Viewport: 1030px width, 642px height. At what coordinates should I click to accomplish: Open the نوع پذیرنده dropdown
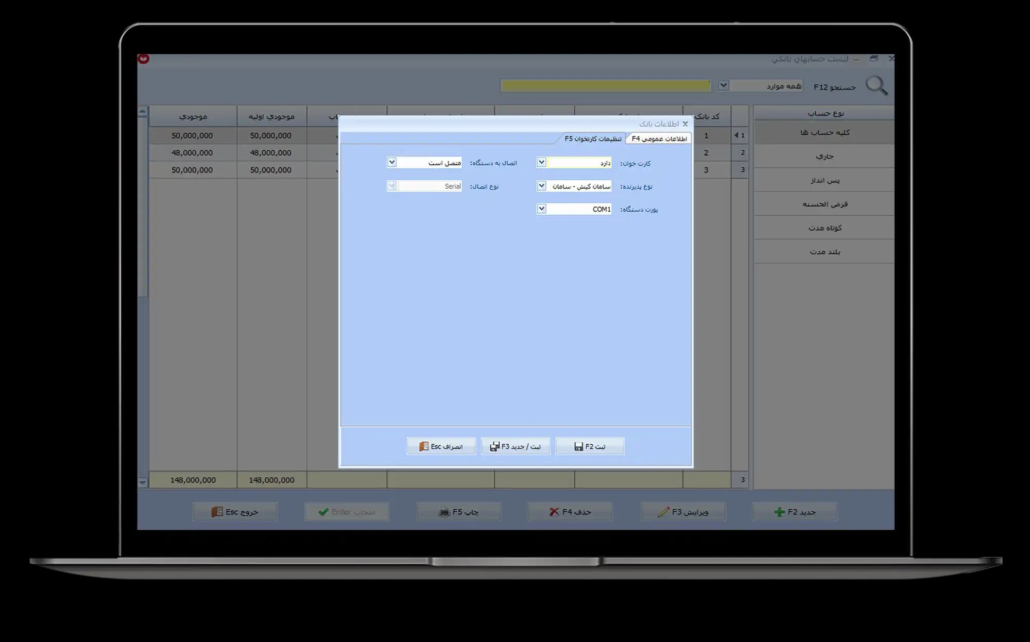click(541, 186)
